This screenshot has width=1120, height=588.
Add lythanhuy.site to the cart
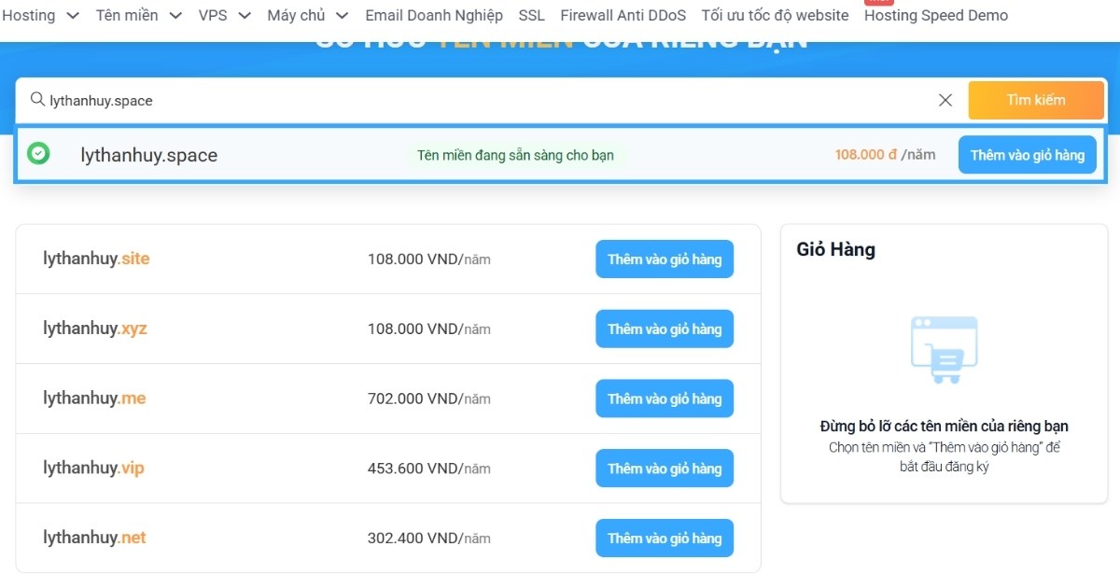(x=665, y=259)
